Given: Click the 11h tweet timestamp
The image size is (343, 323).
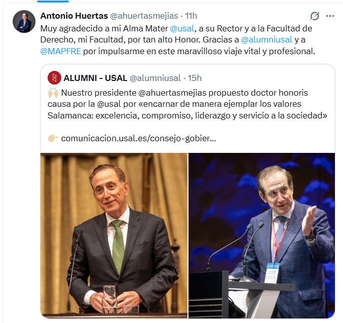Looking at the screenshot, I should tap(191, 16).
